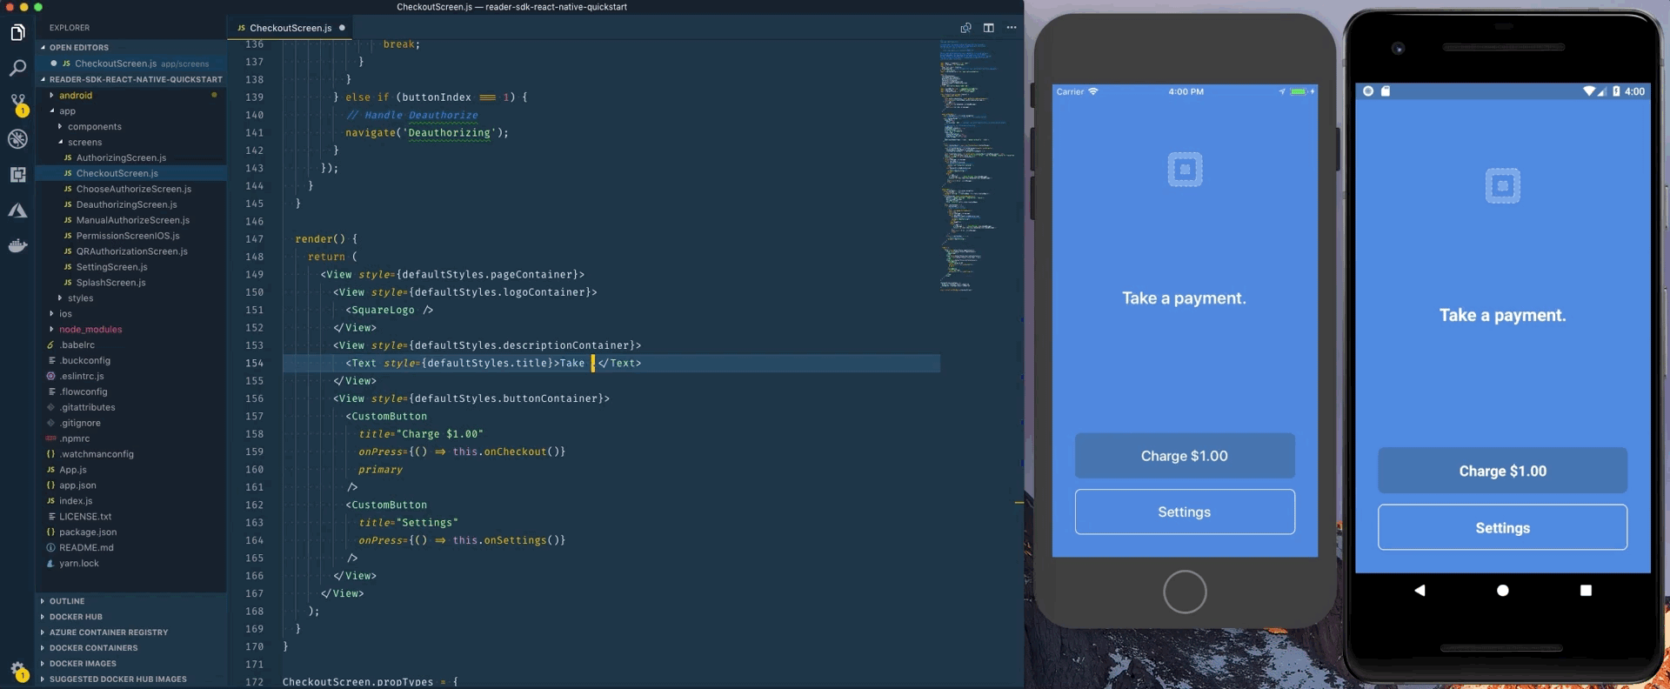Click the Android status bar battery icon
The height and width of the screenshot is (689, 1670).
1616,91
